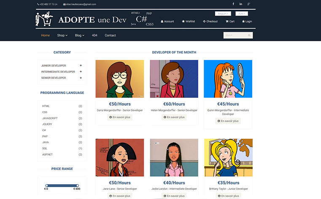This screenshot has height=199, width=321.
Task: Select Junior Developer category
Action: 54,66
